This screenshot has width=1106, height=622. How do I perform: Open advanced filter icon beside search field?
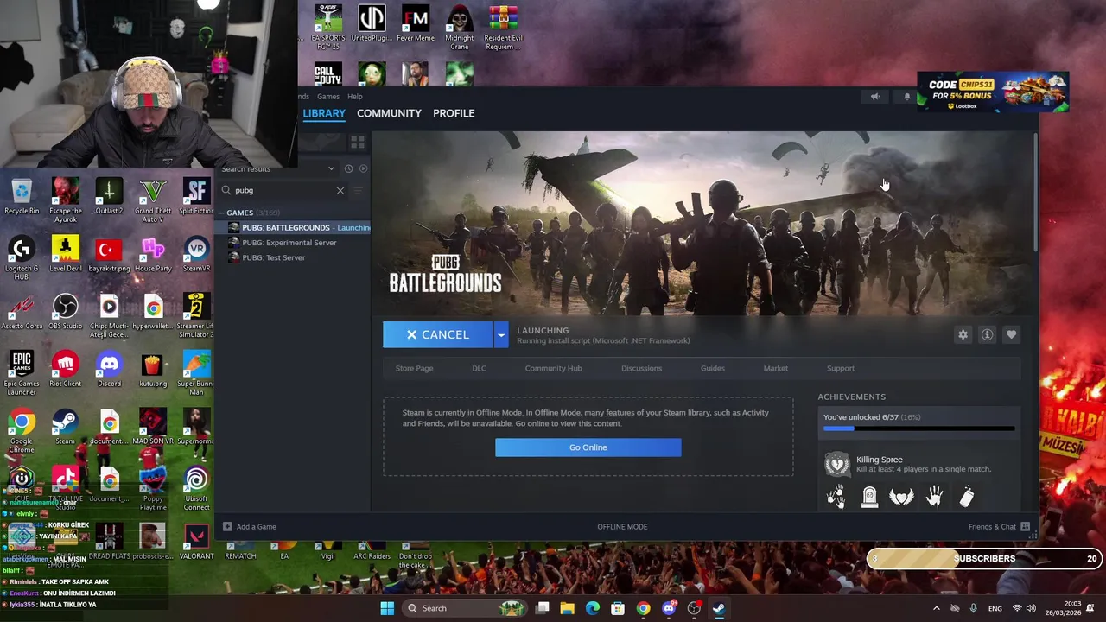[x=359, y=190]
